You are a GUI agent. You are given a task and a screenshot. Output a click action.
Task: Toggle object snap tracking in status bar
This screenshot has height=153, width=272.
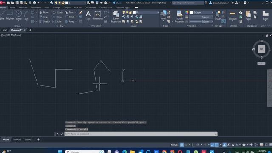click(212, 144)
